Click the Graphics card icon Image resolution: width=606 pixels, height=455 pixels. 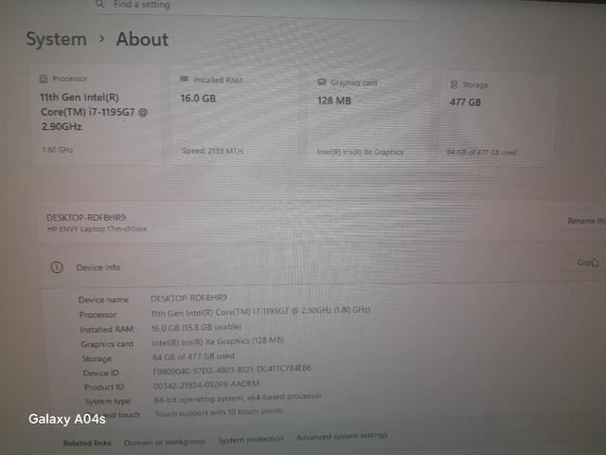click(322, 82)
